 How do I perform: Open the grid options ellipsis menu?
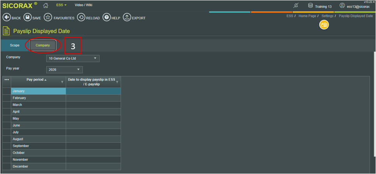coord(6,80)
